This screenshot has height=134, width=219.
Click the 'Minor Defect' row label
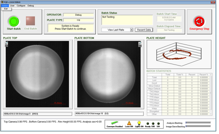coord(154,86)
